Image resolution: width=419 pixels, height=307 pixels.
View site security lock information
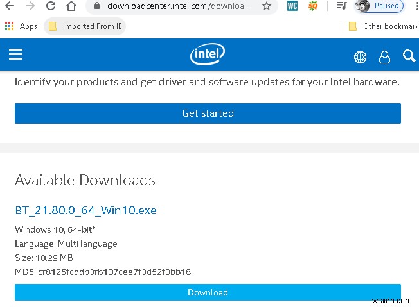click(x=97, y=6)
